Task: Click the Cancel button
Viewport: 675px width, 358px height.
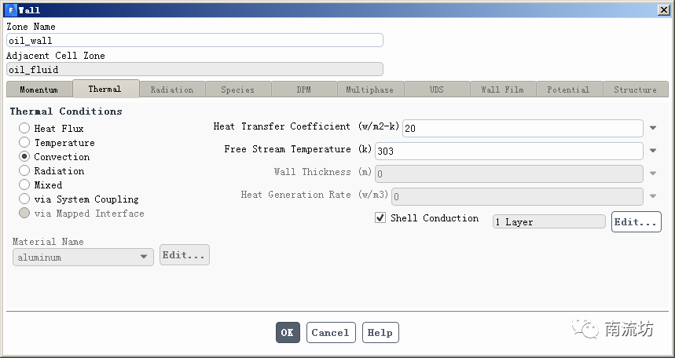Action: (x=331, y=333)
